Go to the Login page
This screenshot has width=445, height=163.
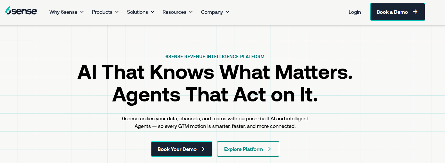[355, 12]
